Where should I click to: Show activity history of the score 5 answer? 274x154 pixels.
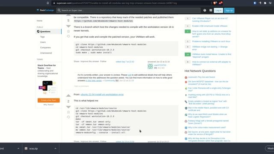pyautogui.click(x=68, y=36)
